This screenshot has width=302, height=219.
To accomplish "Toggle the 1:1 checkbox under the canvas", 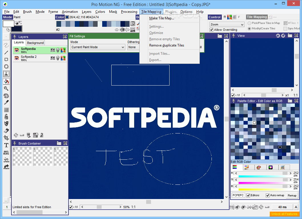I will click(x=71, y=207).
